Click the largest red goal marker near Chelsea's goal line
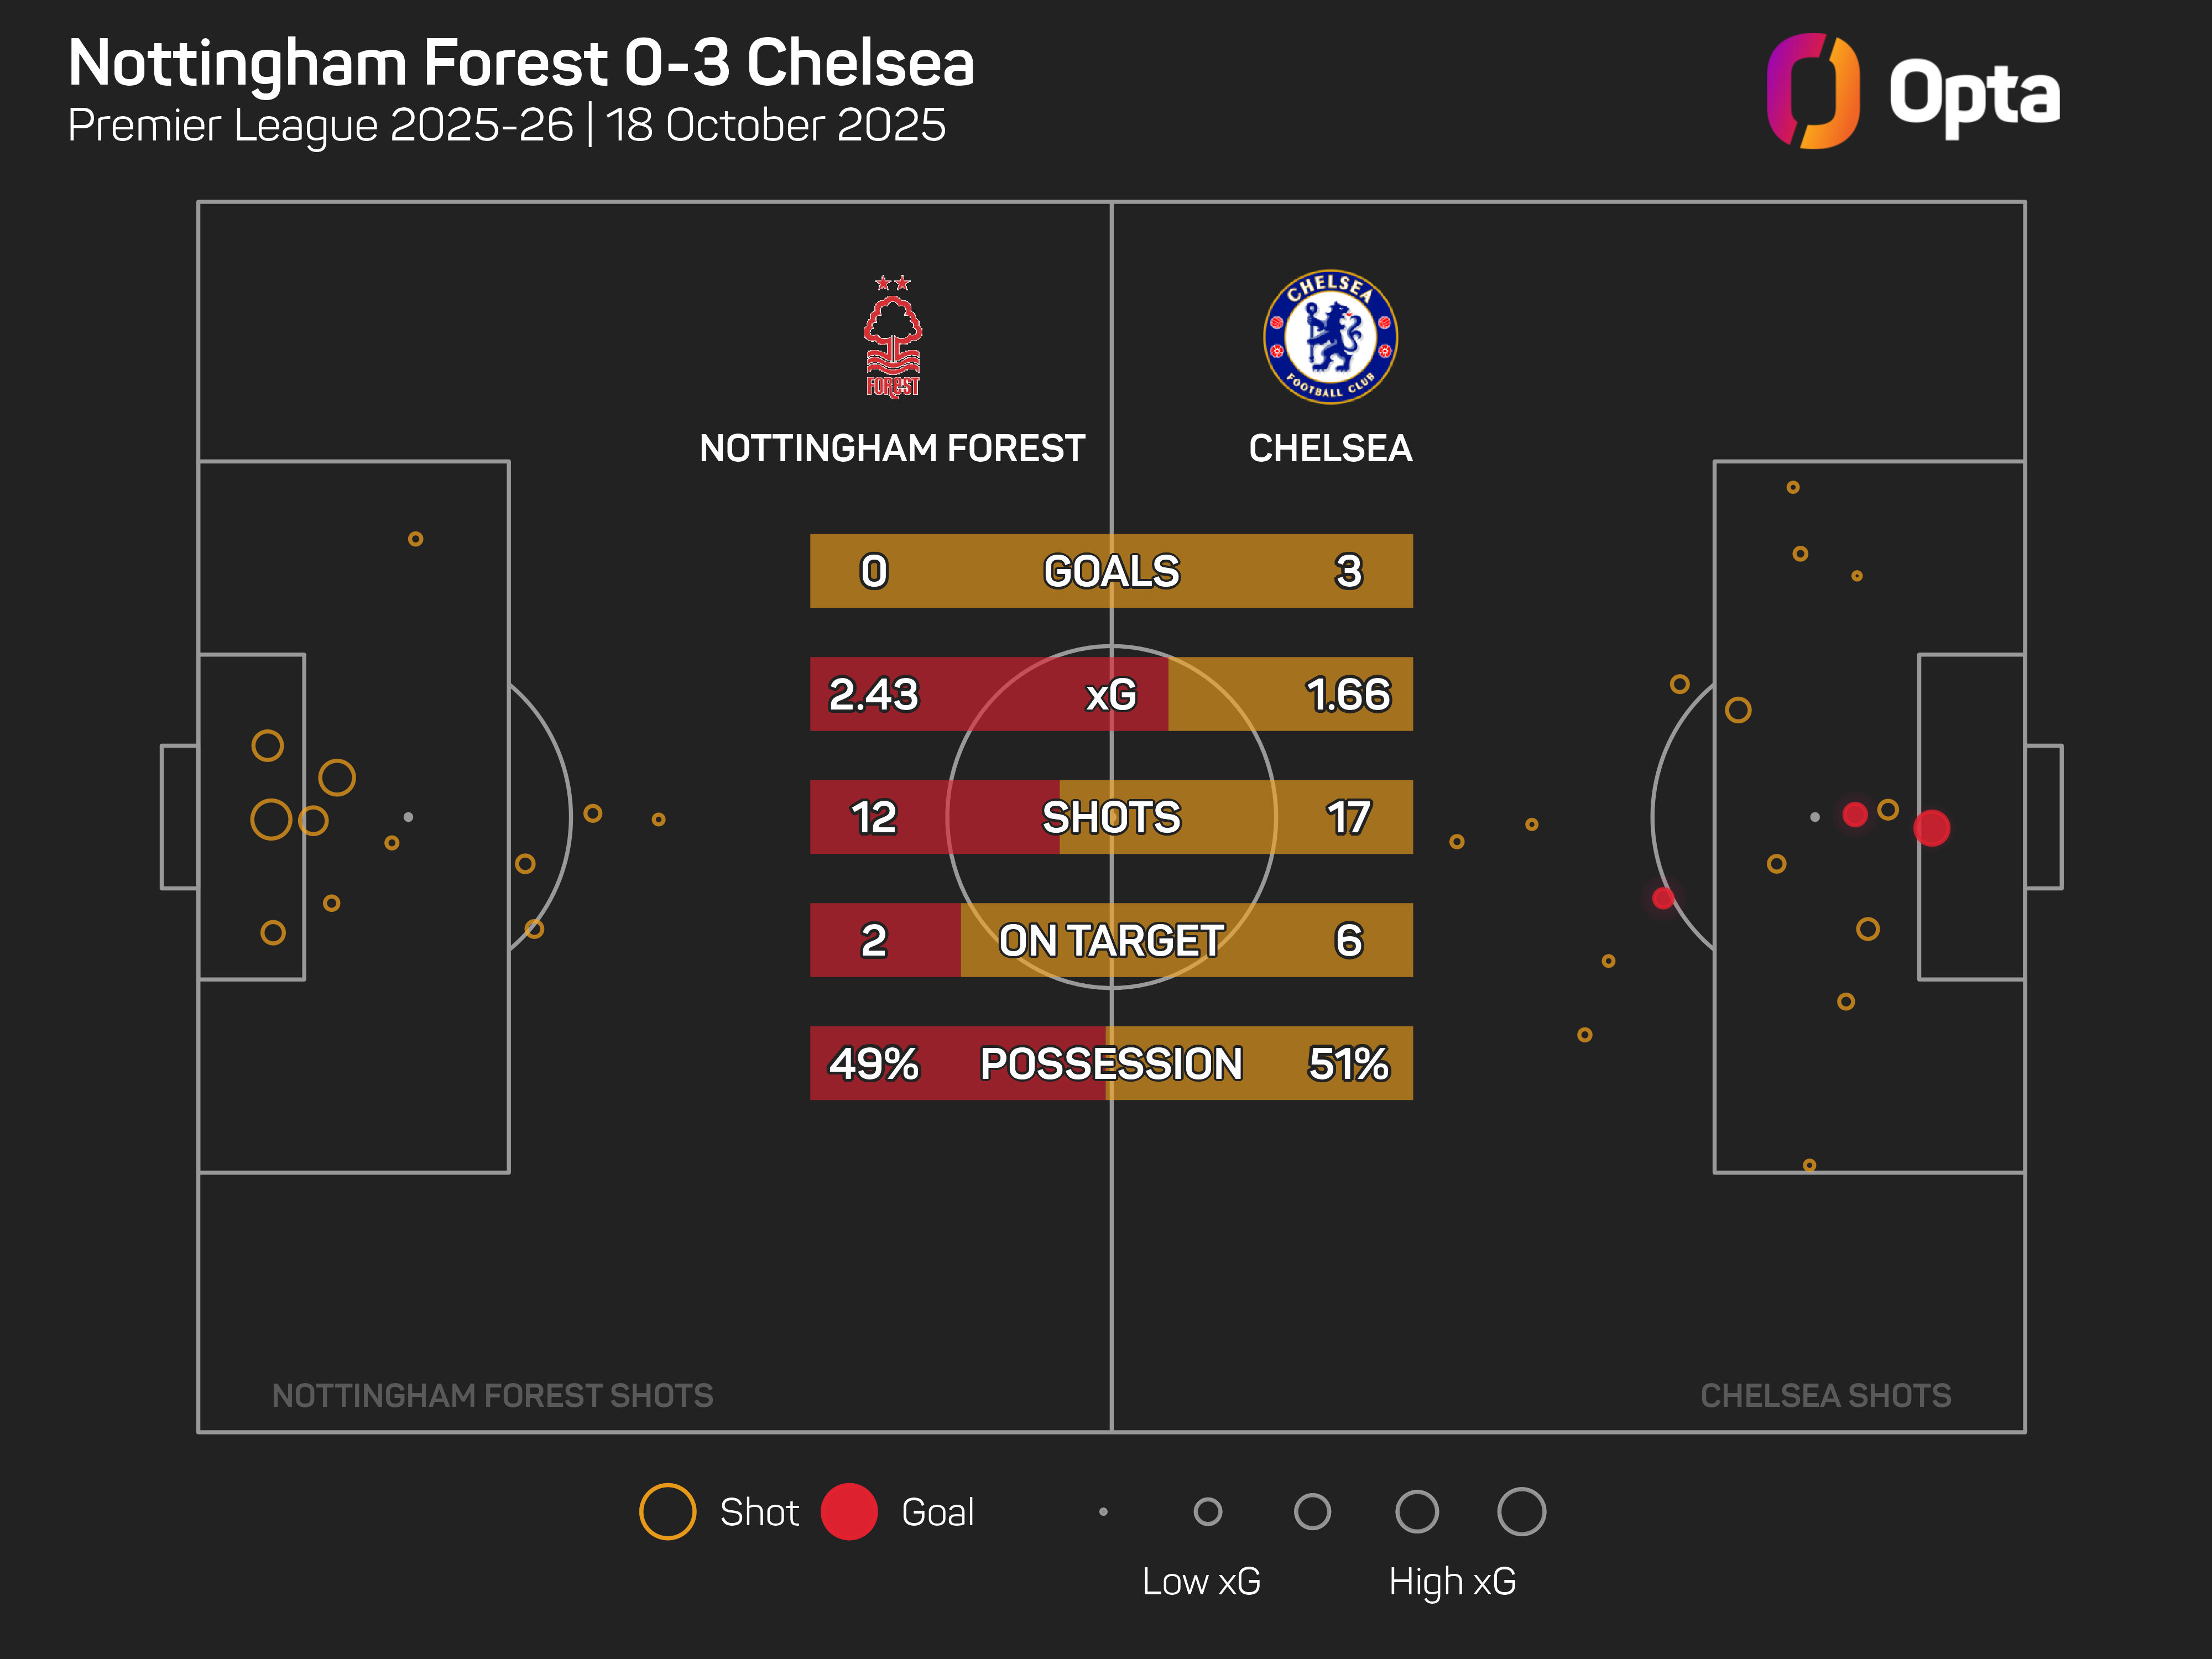The image size is (2212, 1659). [x=1931, y=828]
